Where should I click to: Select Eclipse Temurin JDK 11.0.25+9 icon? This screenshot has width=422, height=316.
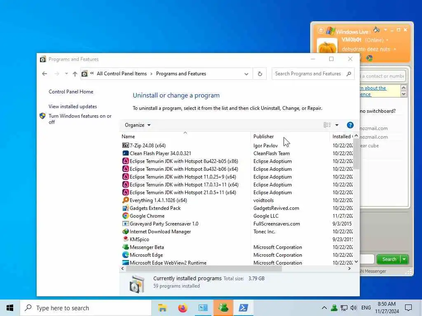(x=125, y=177)
